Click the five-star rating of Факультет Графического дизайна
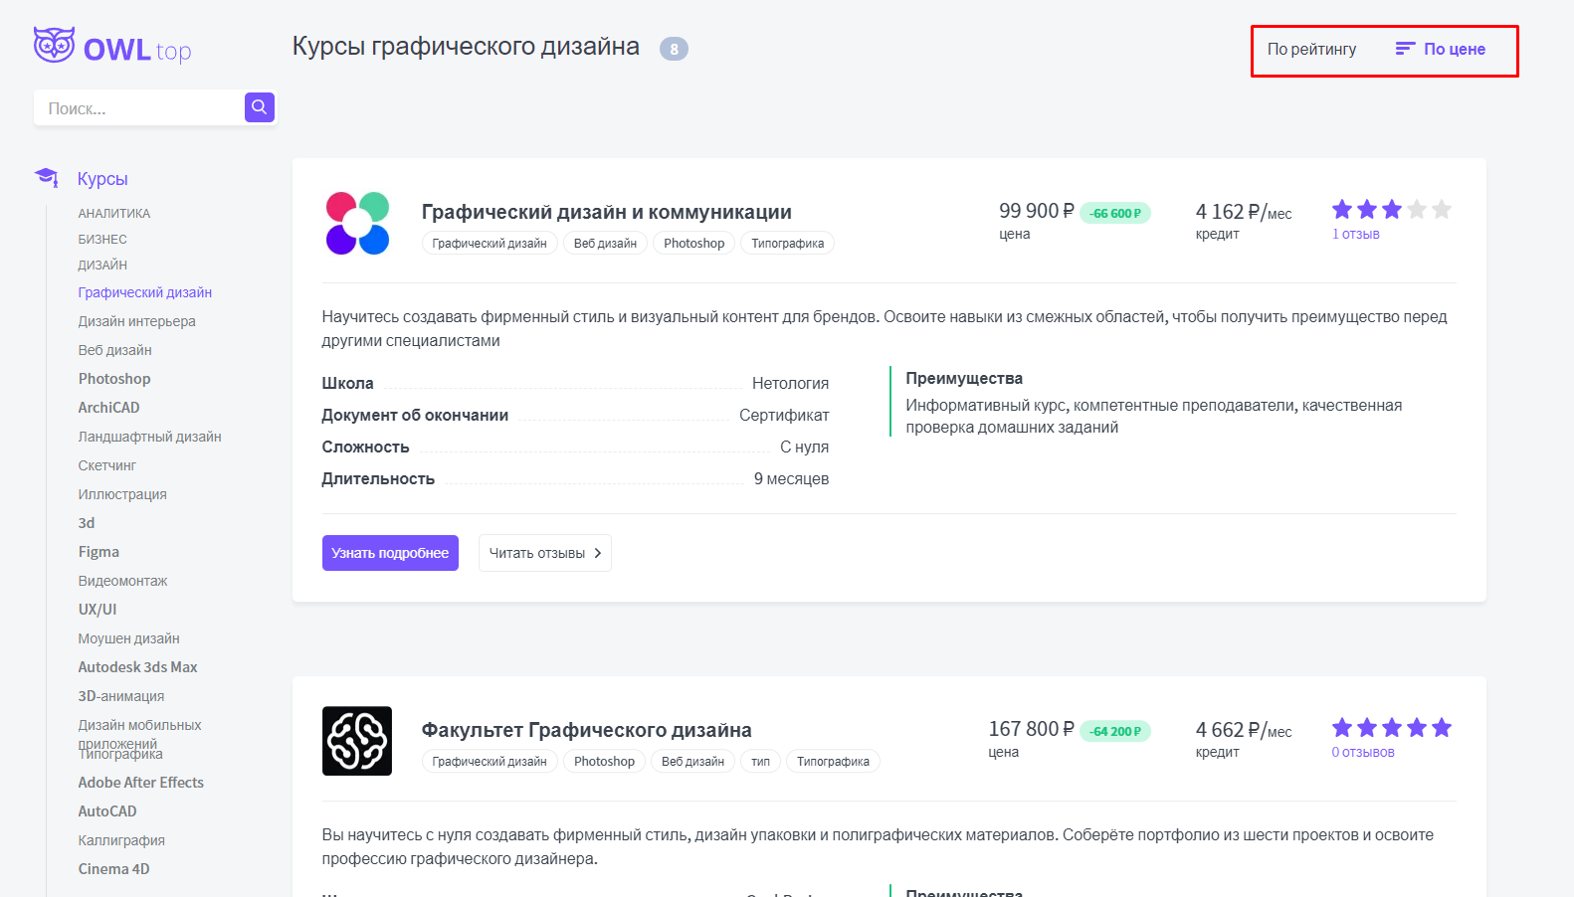Screen dimensions: 1574x897 coord(1392,727)
